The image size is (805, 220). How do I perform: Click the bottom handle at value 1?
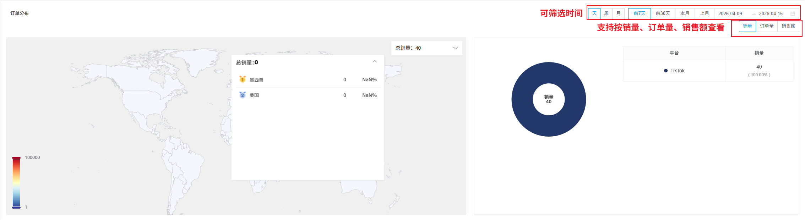(16, 207)
